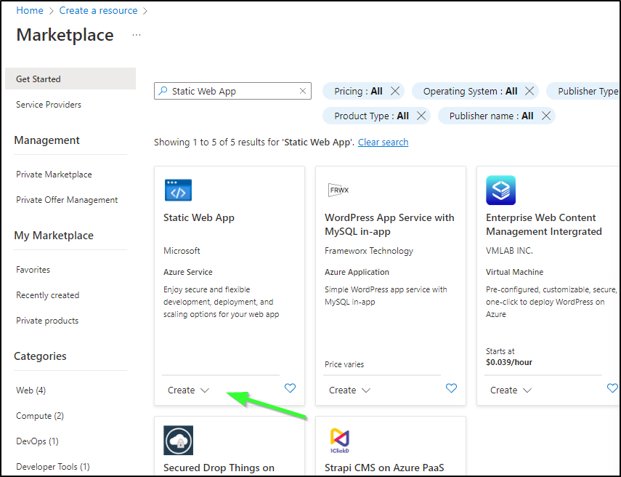Filter by Web (4) category
621x477 pixels.
(x=31, y=390)
